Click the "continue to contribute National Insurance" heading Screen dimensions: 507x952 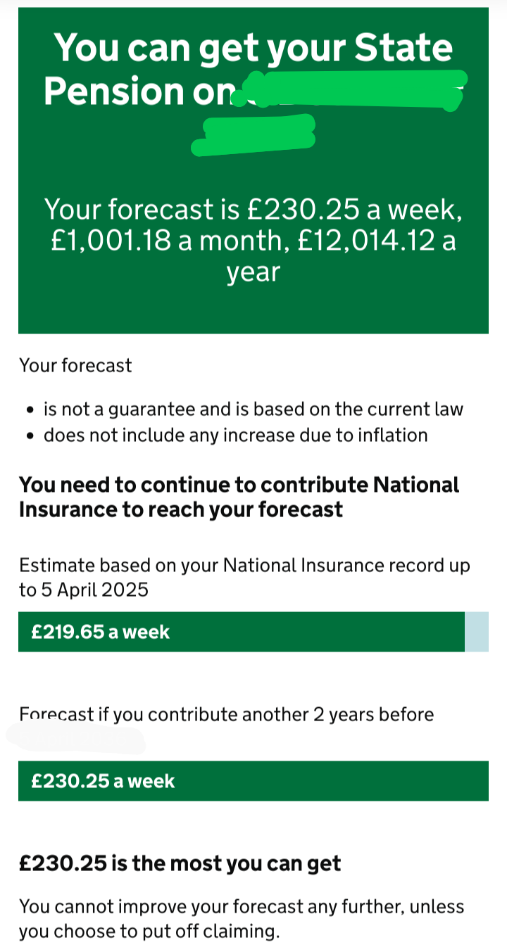[x=239, y=497]
